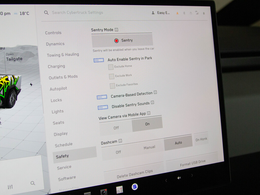This screenshot has height=195, width=260.
Task: Show info for Camera-Based Detection
Action: point(155,92)
